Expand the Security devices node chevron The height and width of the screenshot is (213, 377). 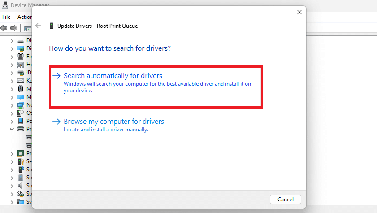click(12, 162)
